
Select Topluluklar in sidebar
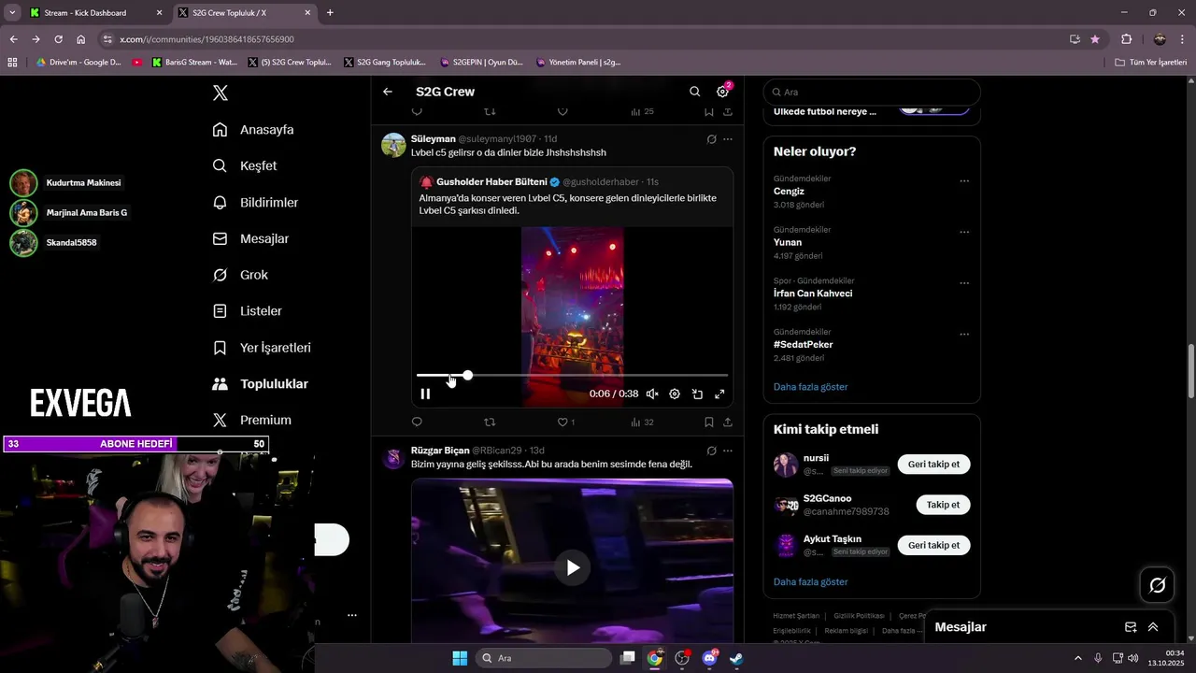pyautogui.click(x=260, y=384)
